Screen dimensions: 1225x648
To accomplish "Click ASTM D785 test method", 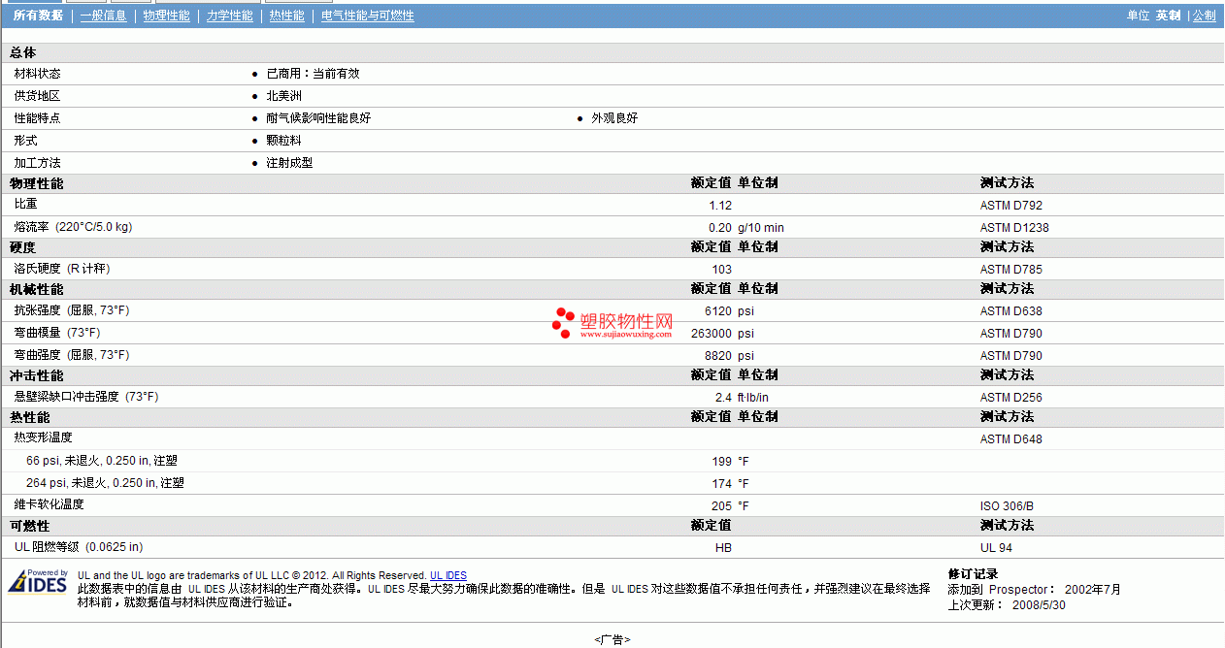I will coord(1011,270).
